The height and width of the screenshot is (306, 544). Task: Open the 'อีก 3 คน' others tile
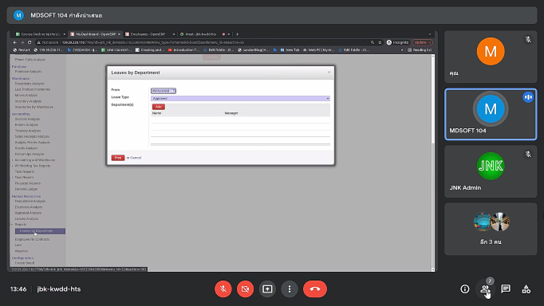click(x=491, y=229)
